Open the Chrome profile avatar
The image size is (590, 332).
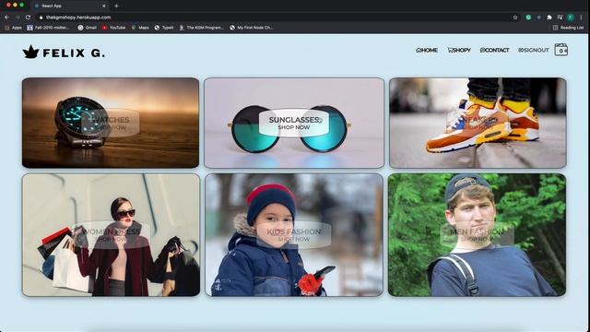[x=571, y=18]
